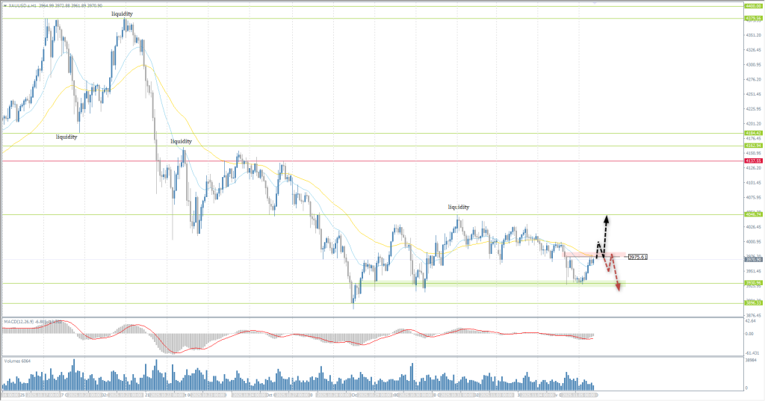Select the red 4137.55 price level label
The width and height of the screenshot is (765, 401).
coord(752,161)
